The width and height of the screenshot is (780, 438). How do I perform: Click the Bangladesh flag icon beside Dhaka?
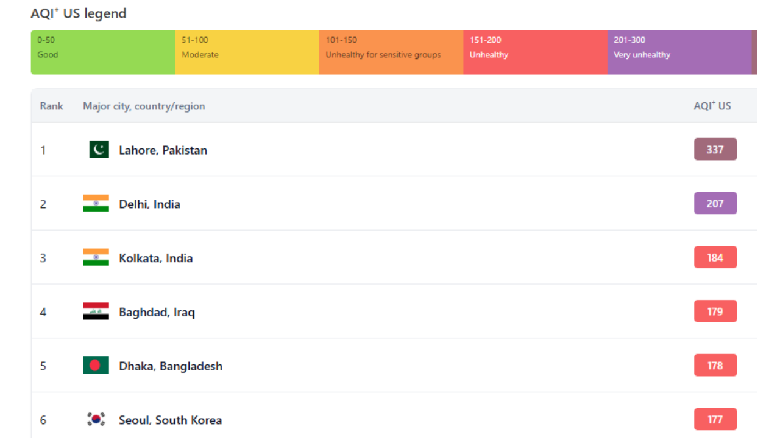coord(96,366)
